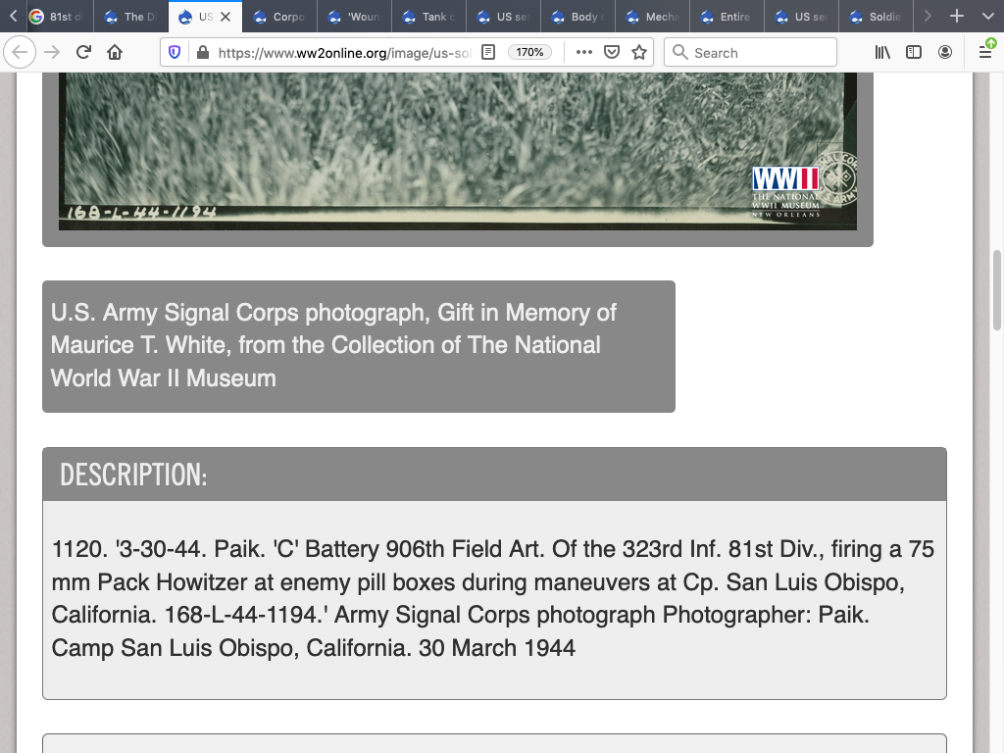Image resolution: width=1004 pixels, height=753 pixels.
Task: Switch to the '81st d' Google tab
Action: point(57,17)
